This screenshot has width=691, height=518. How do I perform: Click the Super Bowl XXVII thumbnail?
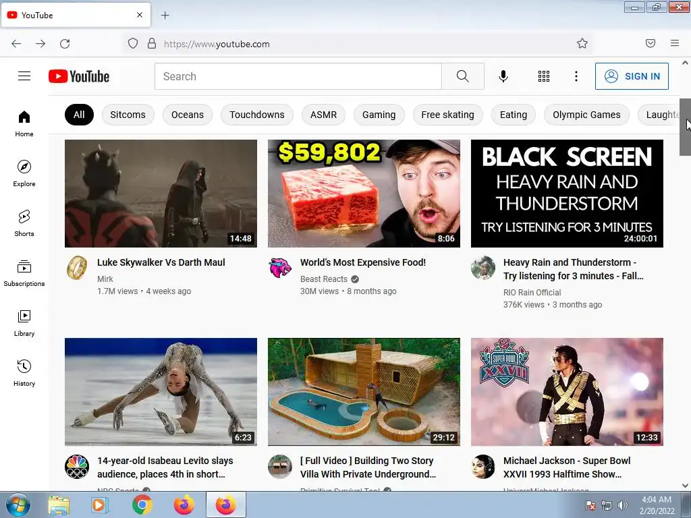(567, 392)
